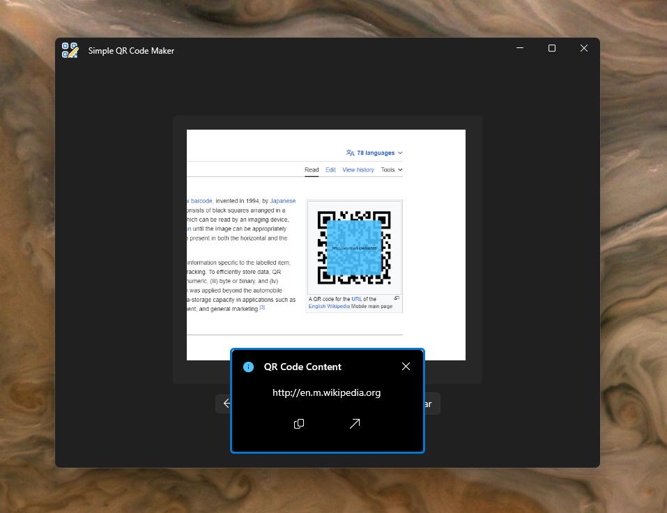Open the English Wikipedia link
Viewport: 667px width, 513px height.
coord(328,306)
